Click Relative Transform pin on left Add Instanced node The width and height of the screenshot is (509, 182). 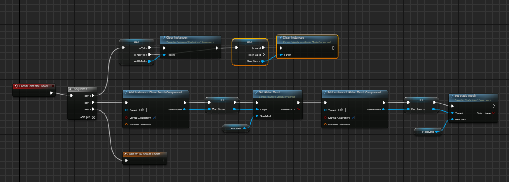[126, 125]
